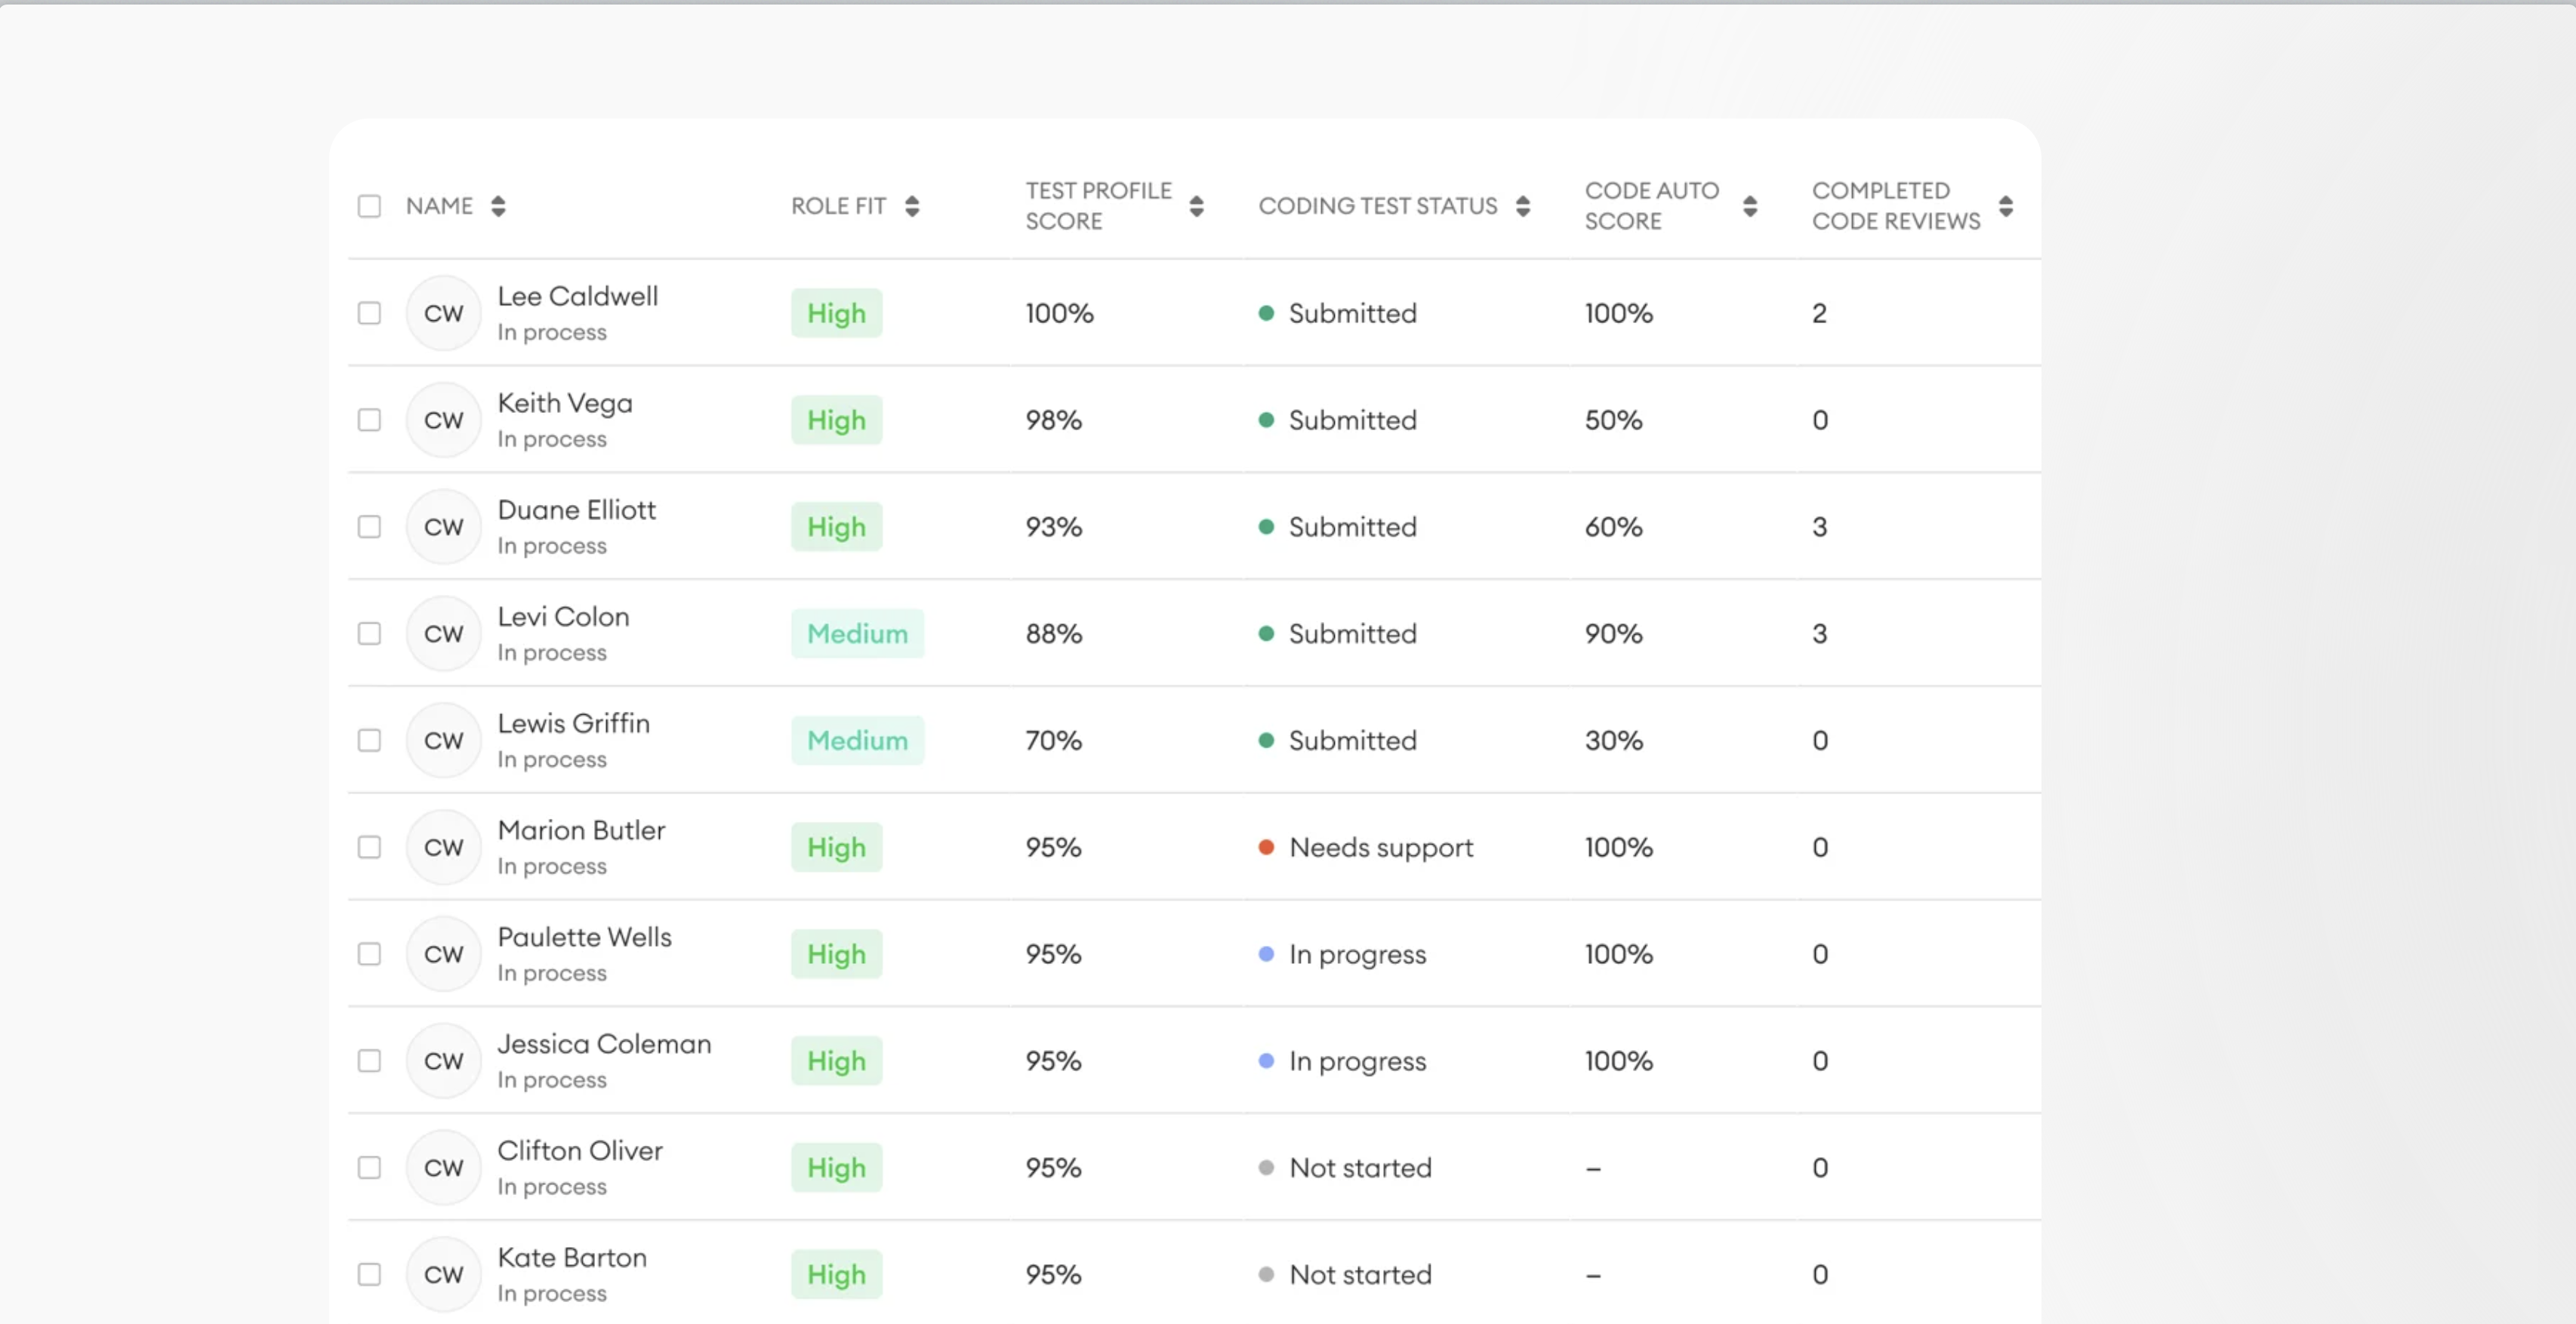The image size is (2576, 1324).
Task: Select Marion Butler's row checkbox
Action: pos(369,848)
